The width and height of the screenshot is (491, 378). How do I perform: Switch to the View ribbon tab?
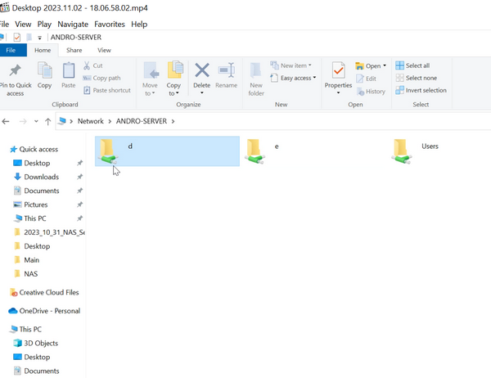point(104,50)
